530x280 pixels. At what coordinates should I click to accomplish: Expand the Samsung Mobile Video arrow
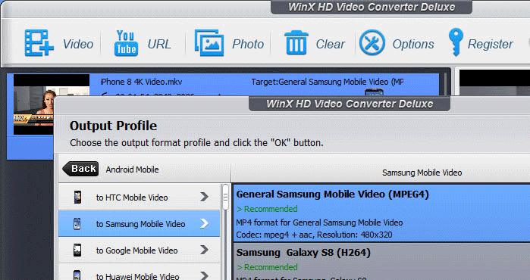coord(204,223)
